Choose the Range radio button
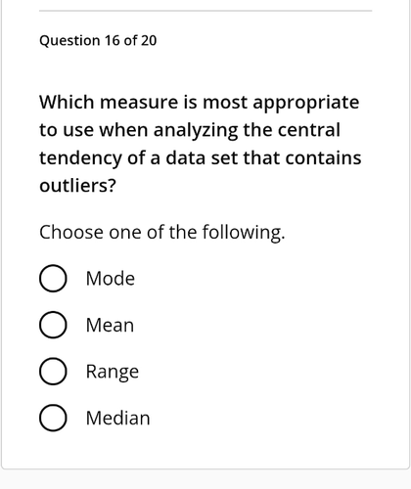This screenshot has height=489, width=411. (53, 371)
